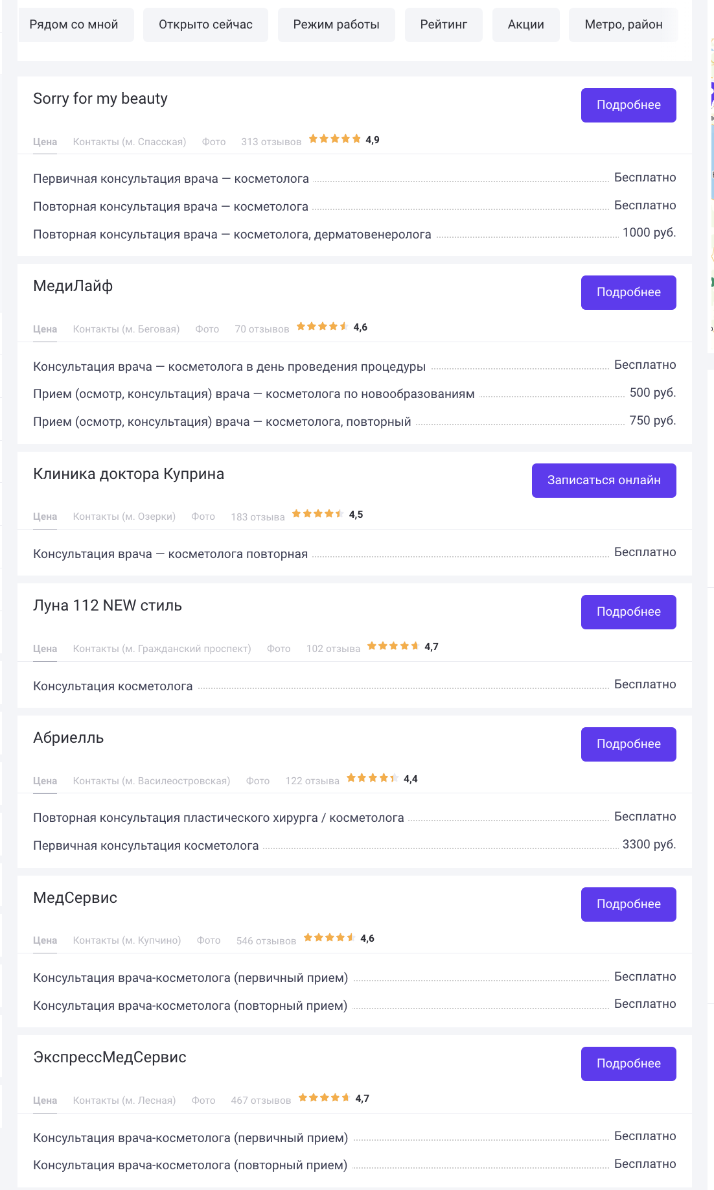The width and height of the screenshot is (714, 1190).
Task: Toggle the Акции filter
Action: click(x=526, y=25)
